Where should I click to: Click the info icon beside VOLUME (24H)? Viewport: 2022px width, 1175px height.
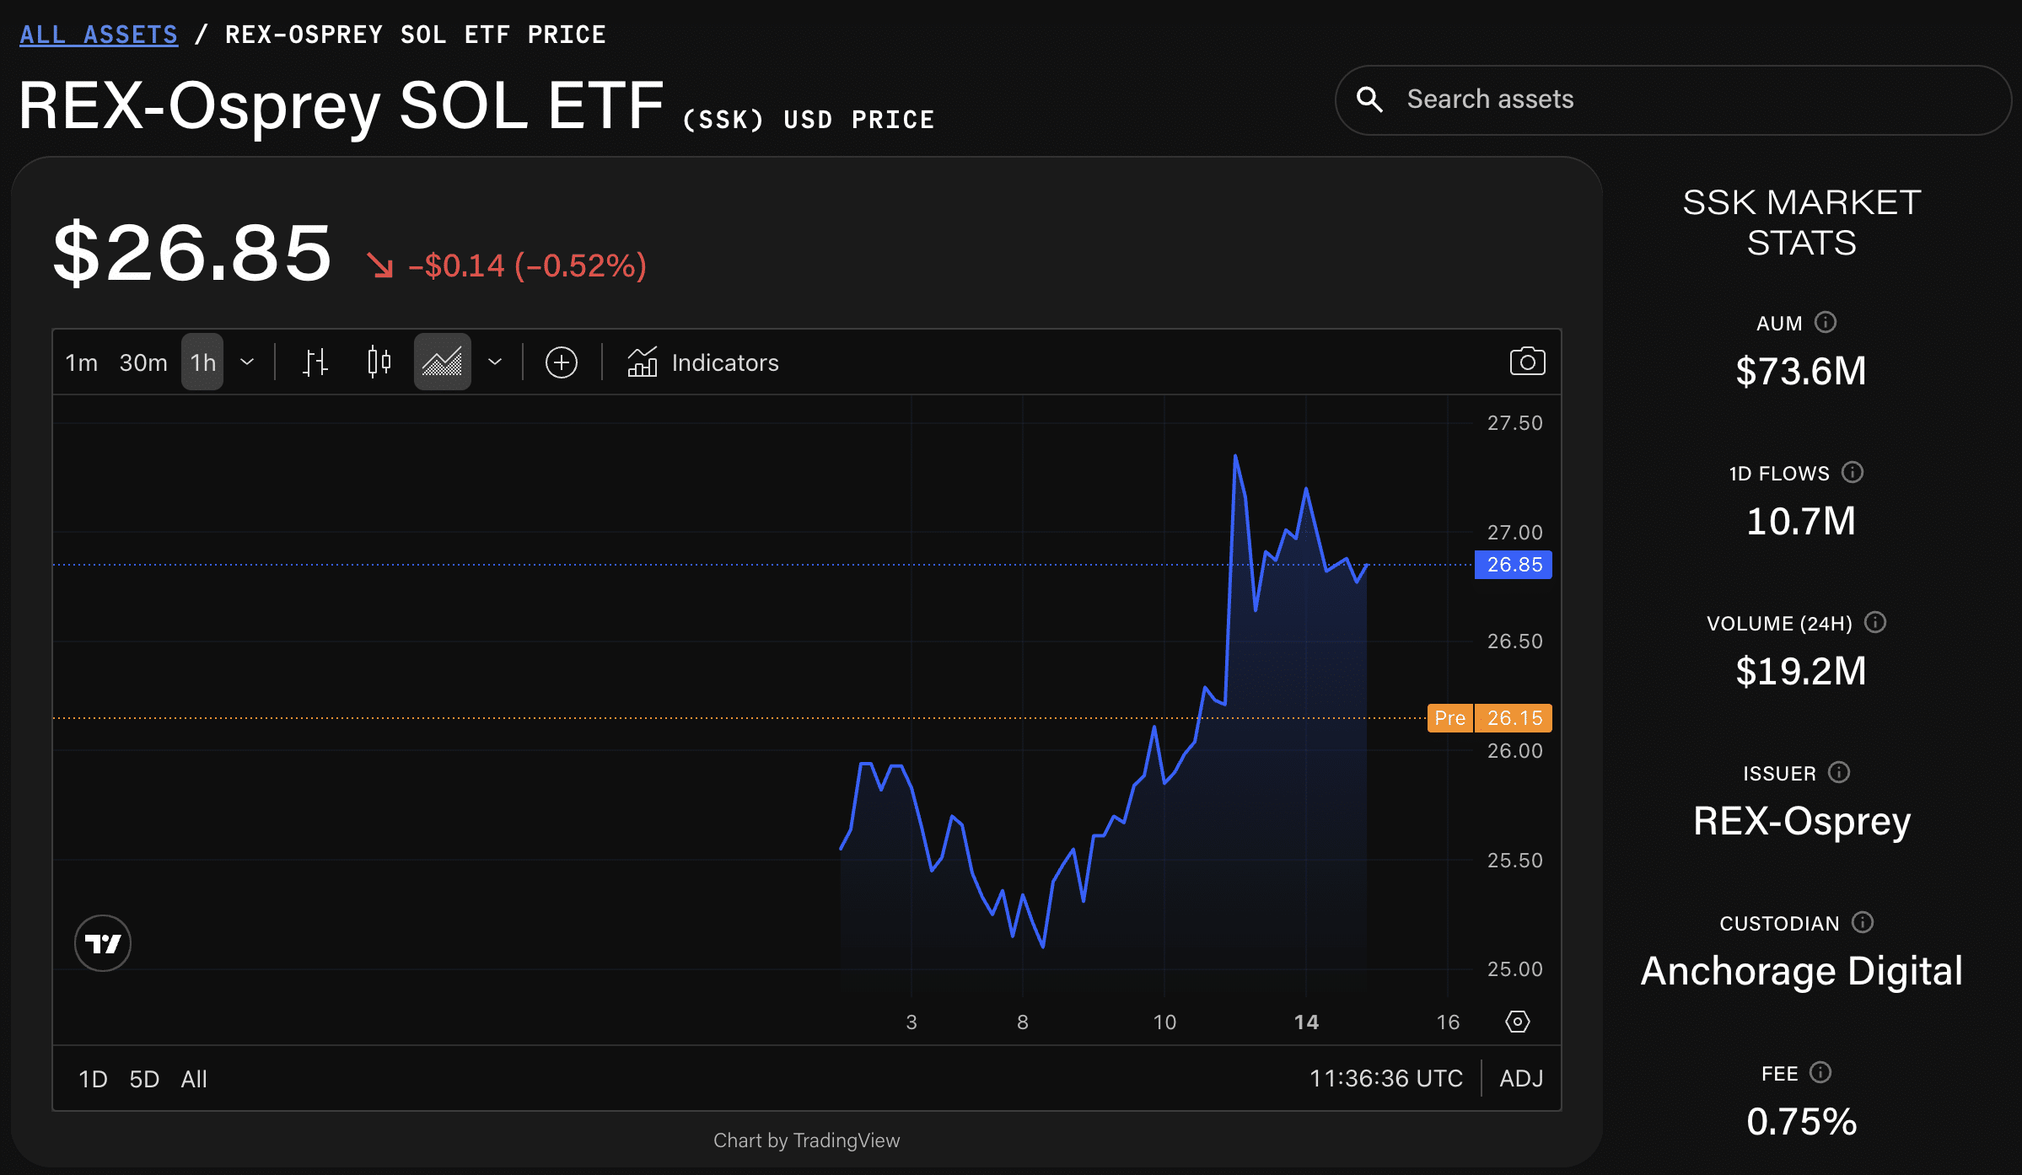click(x=1875, y=623)
